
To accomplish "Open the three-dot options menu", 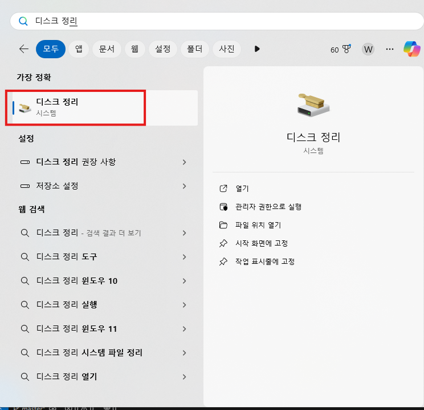I will click(x=390, y=49).
